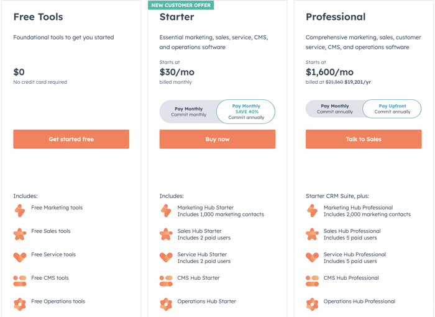Select Professional Pay Upfront option
This screenshot has width=435, height=317.
pyautogui.click(x=392, y=109)
